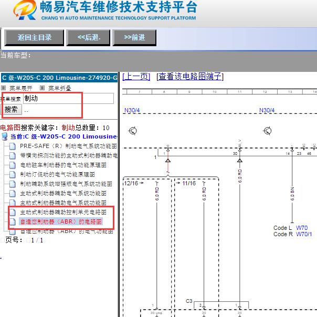Open 自适应制动器（ABR）的电气功能图
317x317 pixels.
(x=67, y=231)
